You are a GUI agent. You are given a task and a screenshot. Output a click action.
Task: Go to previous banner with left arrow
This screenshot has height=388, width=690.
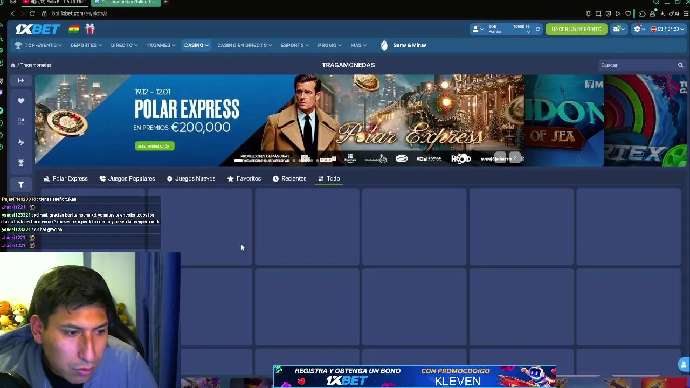tap(501, 158)
